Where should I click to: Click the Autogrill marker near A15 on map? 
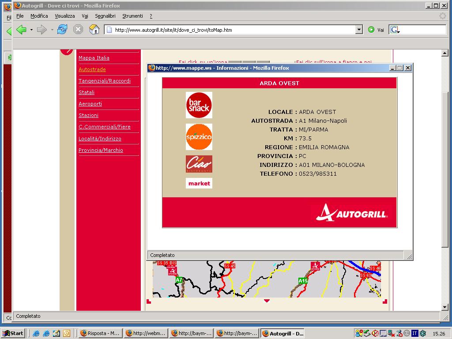(x=315, y=266)
